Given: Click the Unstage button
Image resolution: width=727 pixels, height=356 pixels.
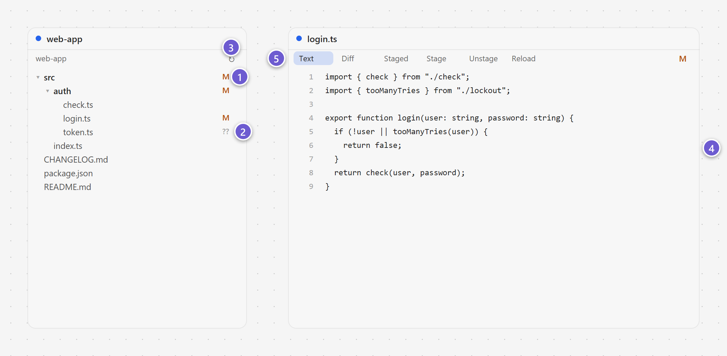Looking at the screenshot, I should [483, 59].
